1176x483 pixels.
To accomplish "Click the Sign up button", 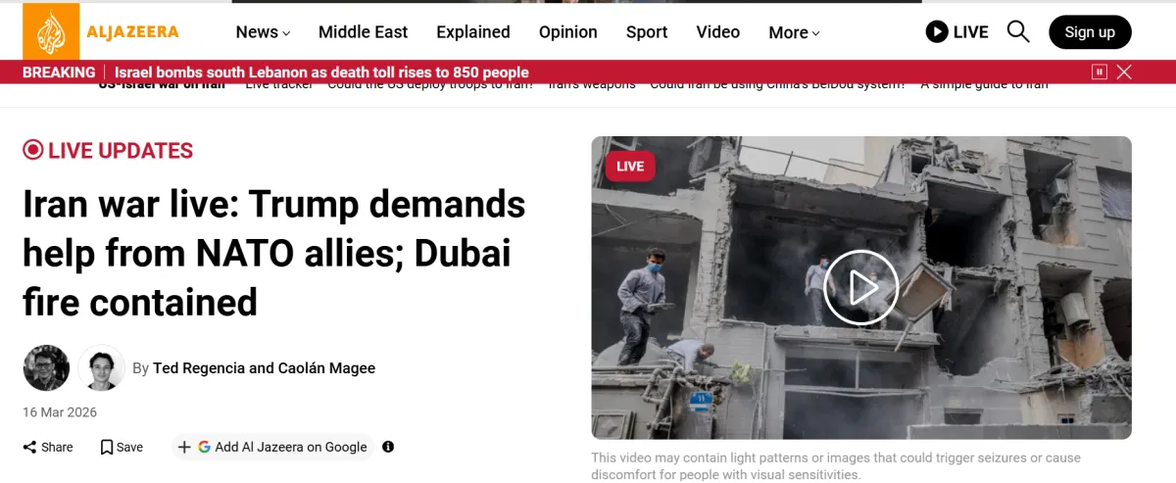I will coord(1090,32).
